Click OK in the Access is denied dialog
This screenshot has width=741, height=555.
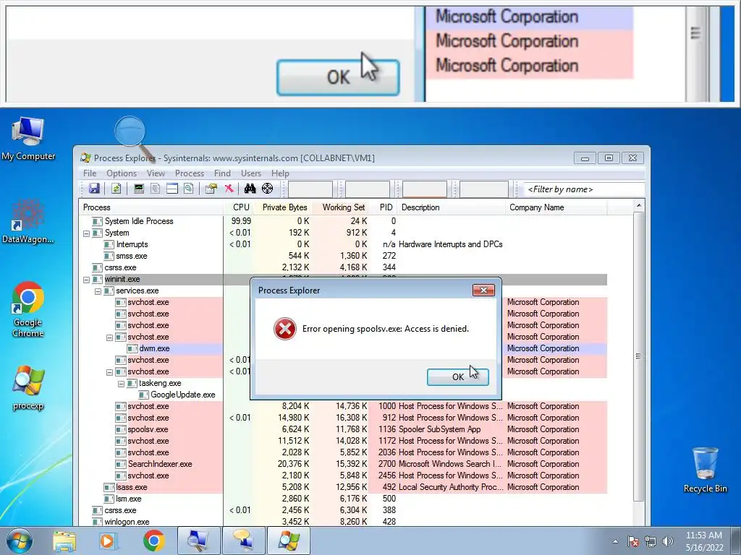(457, 377)
